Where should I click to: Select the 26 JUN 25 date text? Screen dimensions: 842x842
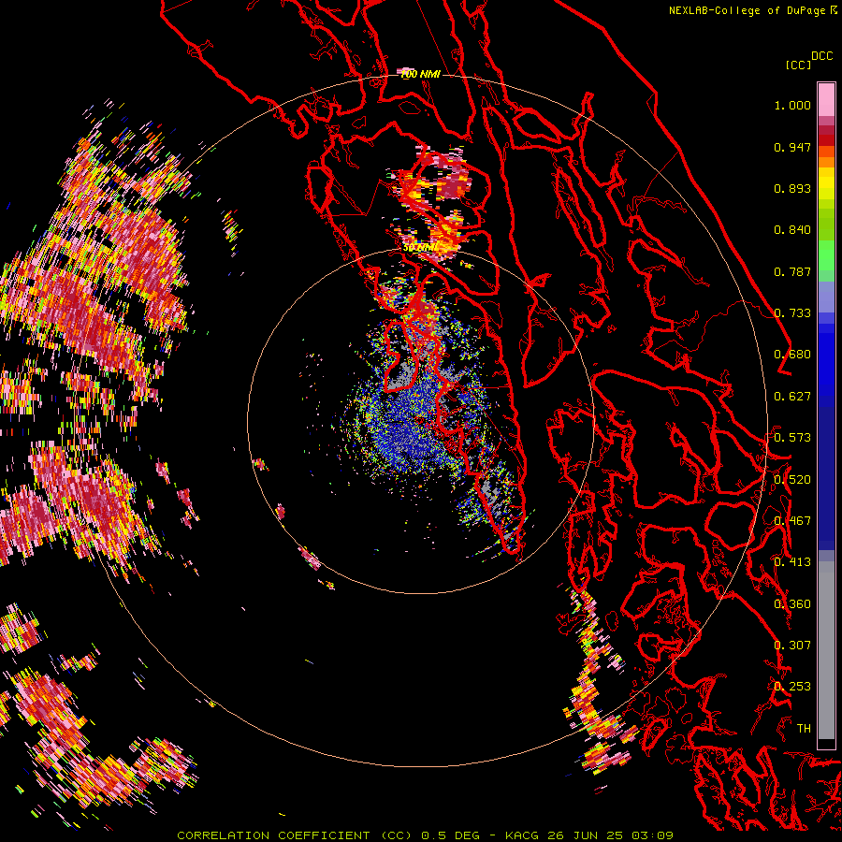pos(586,835)
